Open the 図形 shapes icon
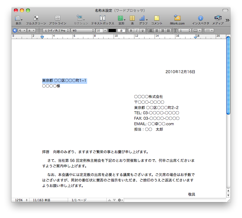The width and height of the screenshot is (242, 218). click(121, 18)
